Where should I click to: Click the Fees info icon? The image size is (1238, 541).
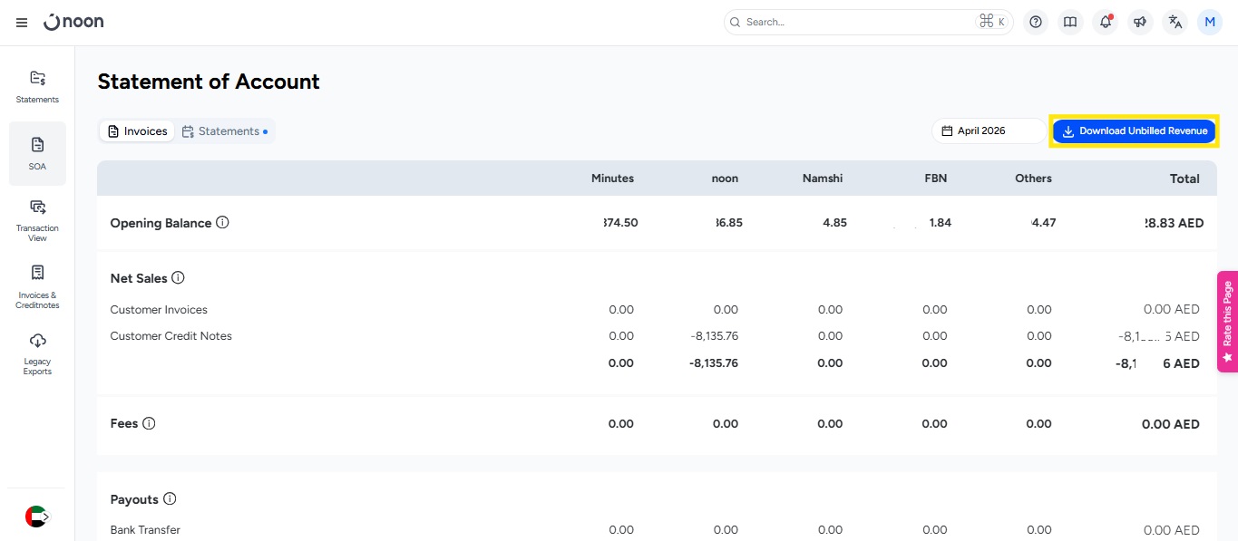pyautogui.click(x=149, y=423)
